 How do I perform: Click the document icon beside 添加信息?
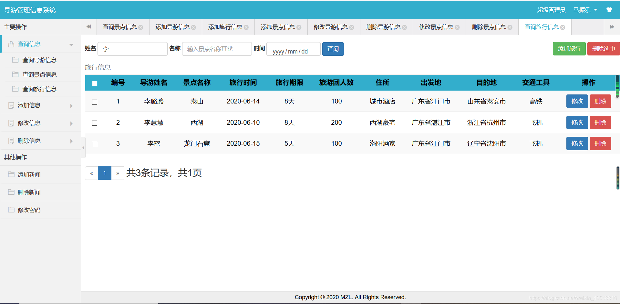pos(11,105)
